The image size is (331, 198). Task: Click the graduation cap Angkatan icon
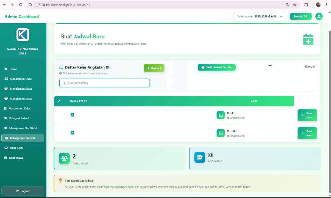(200, 158)
